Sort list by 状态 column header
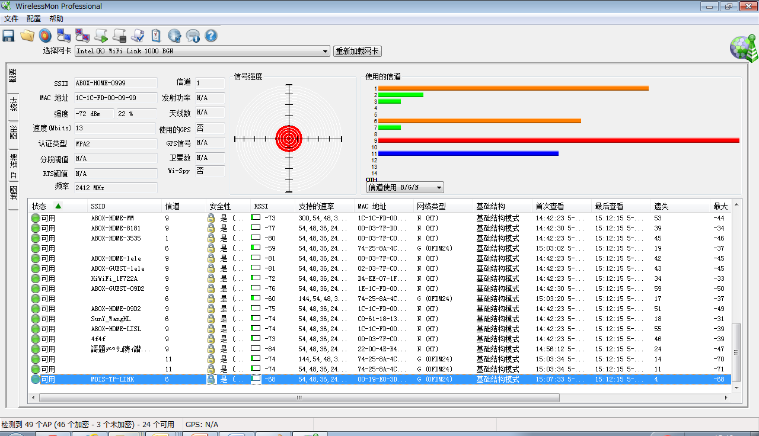The width and height of the screenshot is (759, 436). pos(40,206)
